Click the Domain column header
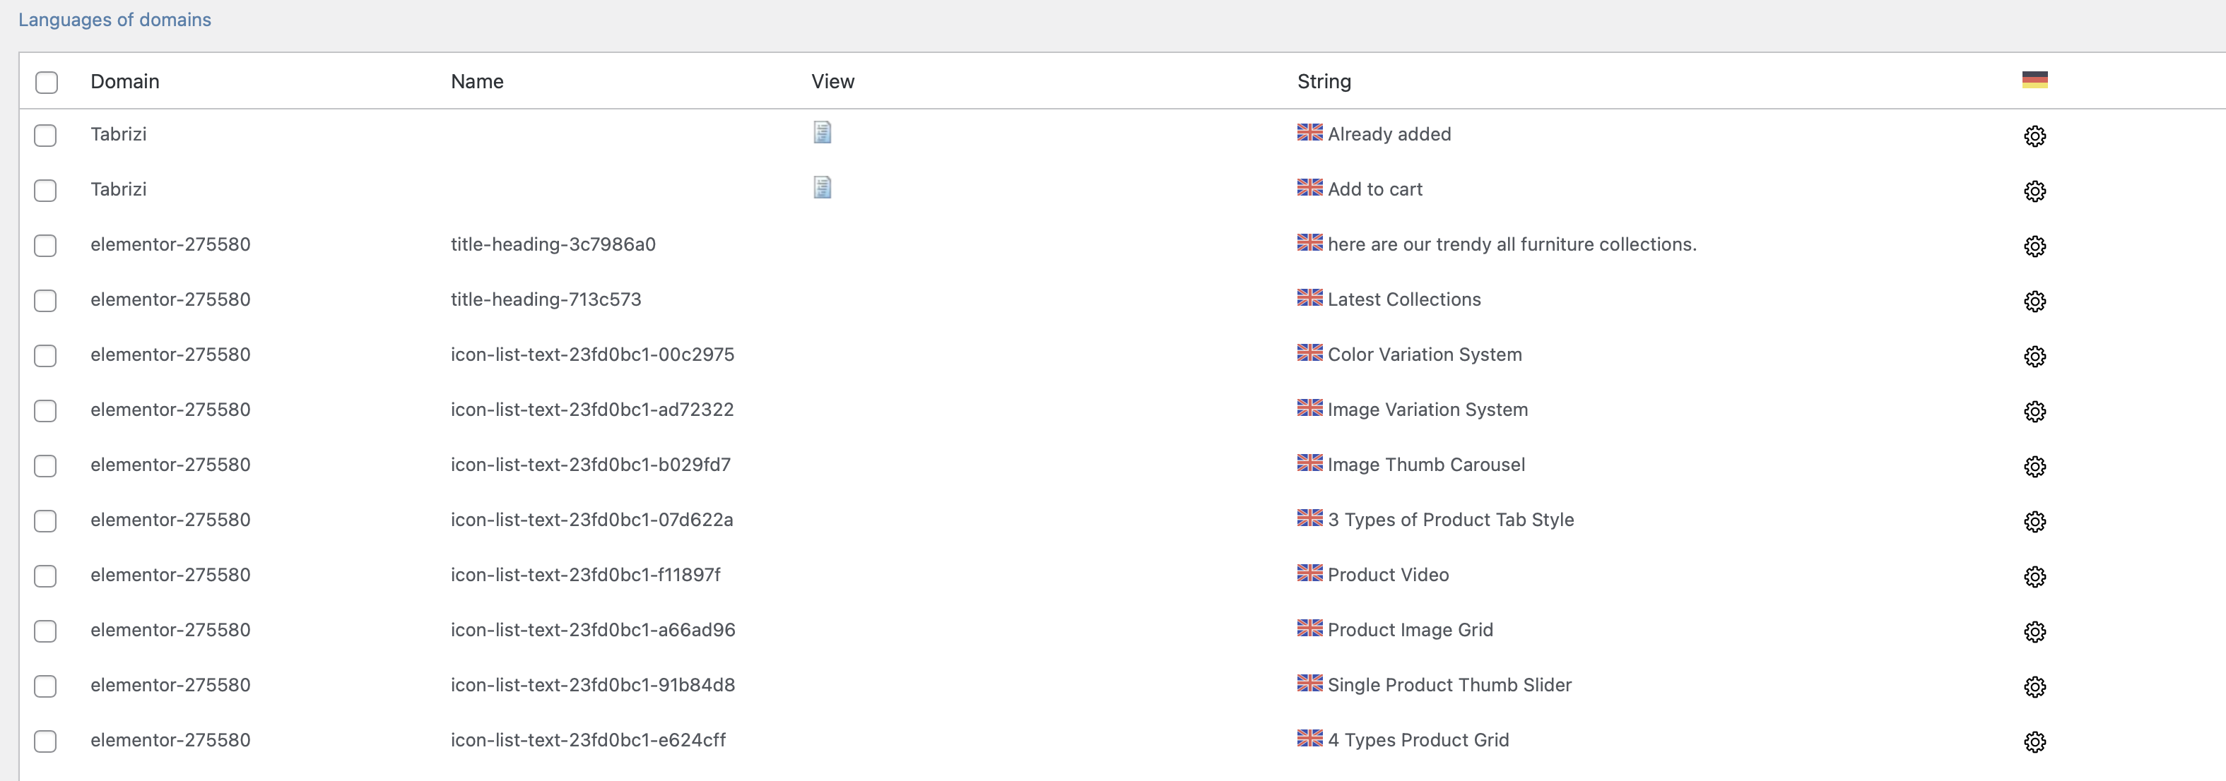The height and width of the screenshot is (781, 2226). coord(125,81)
